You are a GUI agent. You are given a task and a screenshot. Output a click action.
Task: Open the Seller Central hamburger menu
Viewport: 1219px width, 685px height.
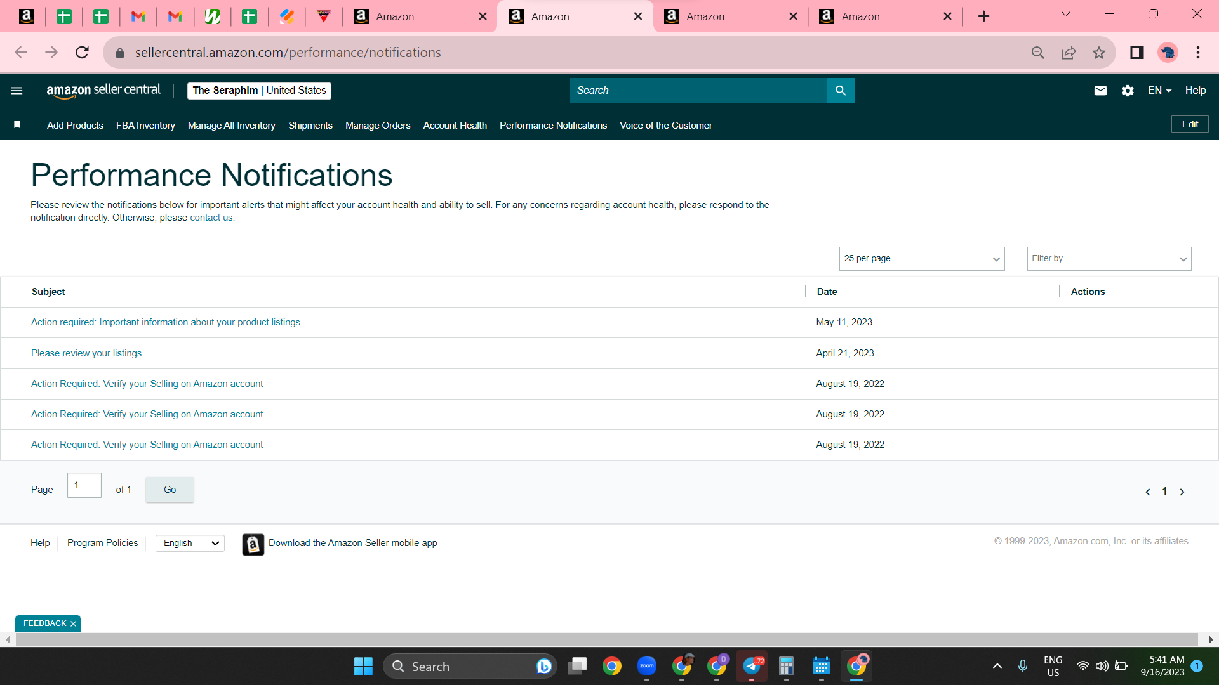tap(17, 91)
